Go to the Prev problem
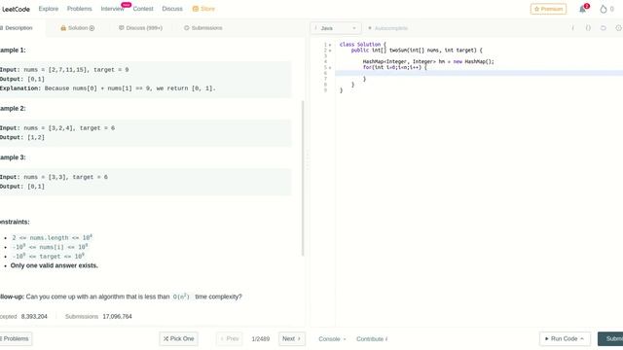623x350 pixels. pos(230,339)
